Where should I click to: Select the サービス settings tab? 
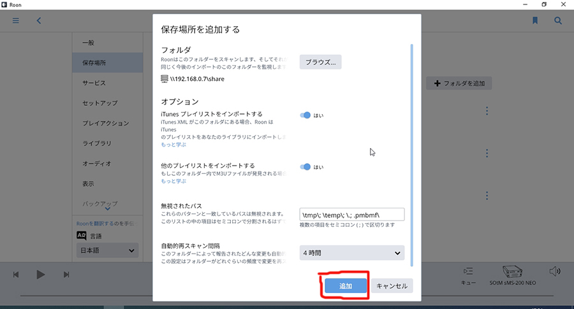94,83
